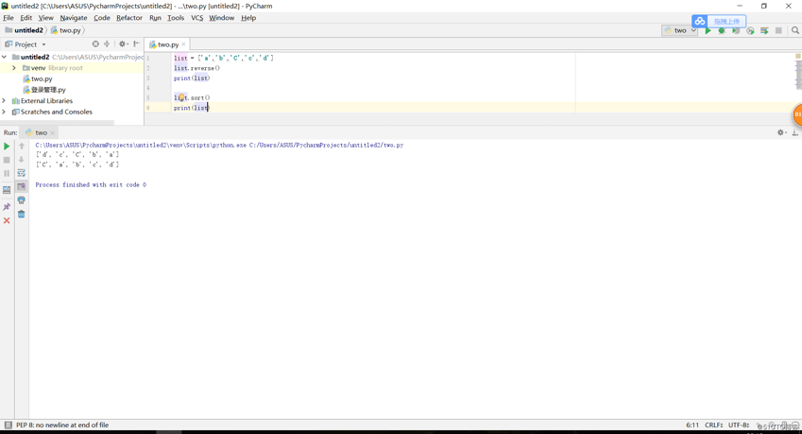
Task: Click the UTF-8 encoding selector
Action: coord(739,425)
